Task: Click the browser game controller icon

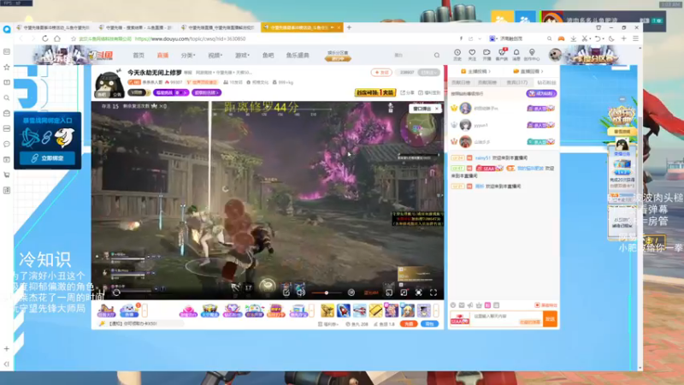Action: (x=561, y=38)
